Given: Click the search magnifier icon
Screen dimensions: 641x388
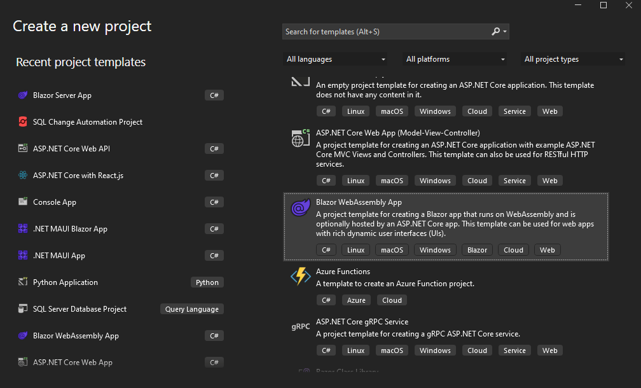Looking at the screenshot, I should pos(496,32).
